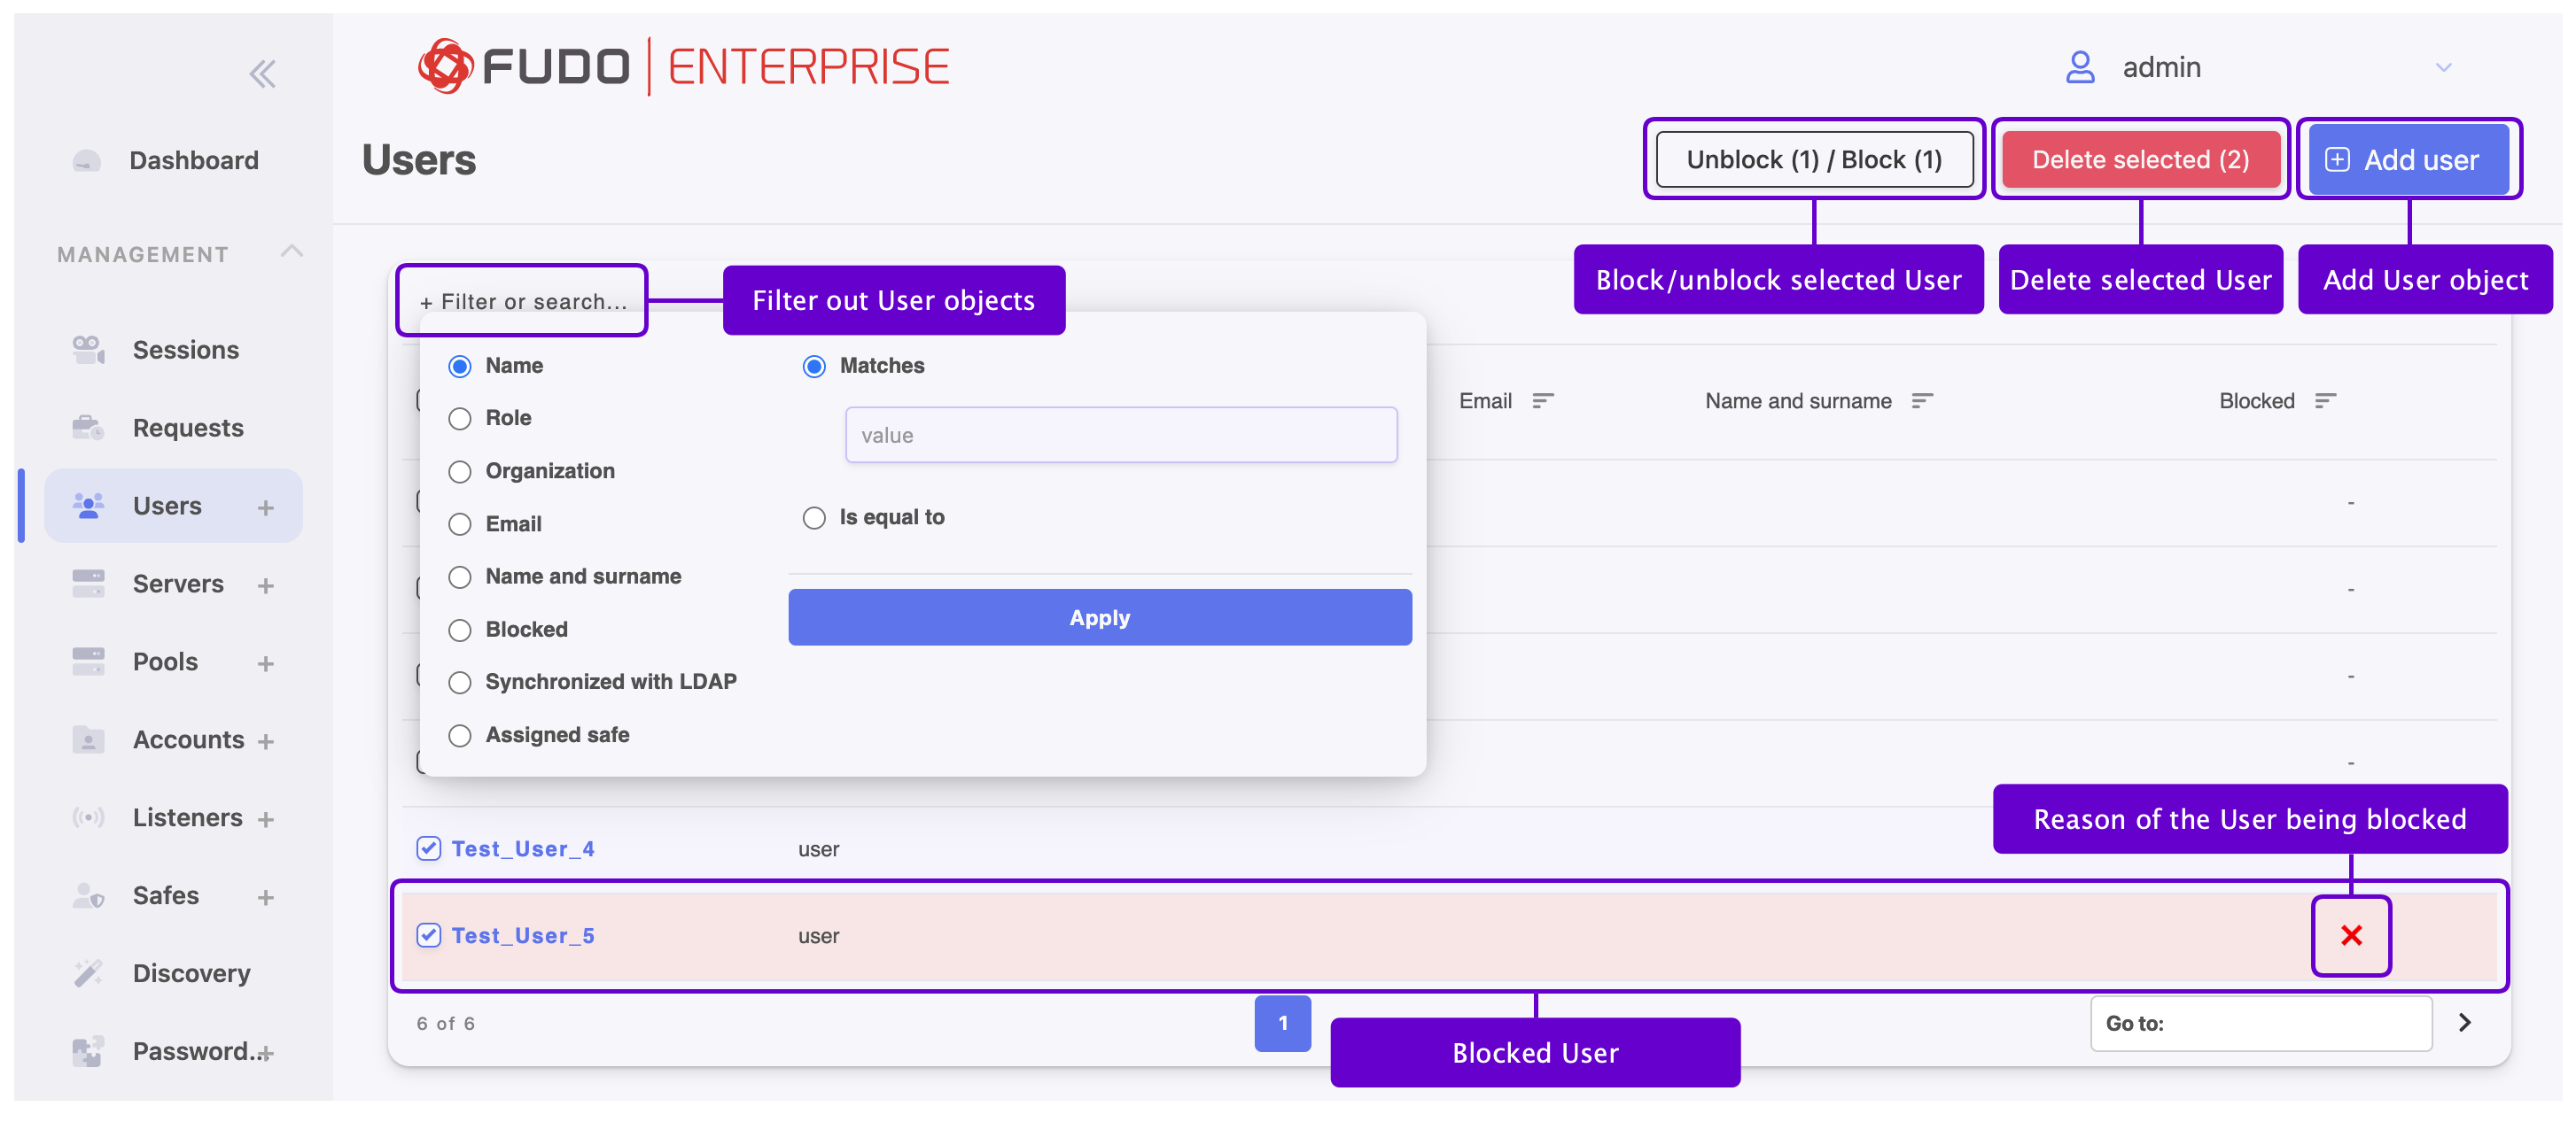Collapse the sidebar with double-chevron icon
2576x1122 pixels.
(x=262, y=74)
